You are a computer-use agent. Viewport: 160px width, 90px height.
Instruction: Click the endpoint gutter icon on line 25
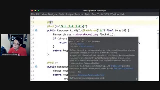click(36, 30)
